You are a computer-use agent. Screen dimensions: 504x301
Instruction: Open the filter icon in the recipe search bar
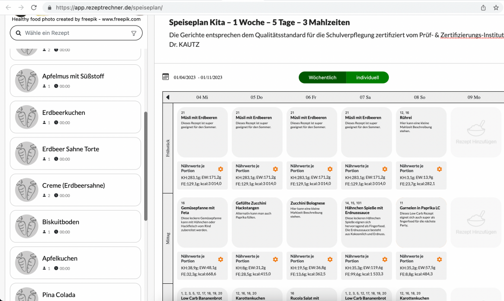click(133, 32)
